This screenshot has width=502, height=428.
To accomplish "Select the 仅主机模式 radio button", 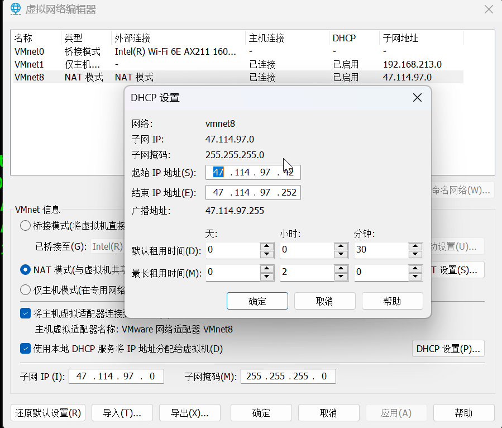I will (x=25, y=290).
